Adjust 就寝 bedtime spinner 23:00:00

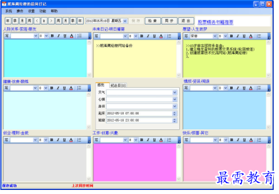(175, 121)
